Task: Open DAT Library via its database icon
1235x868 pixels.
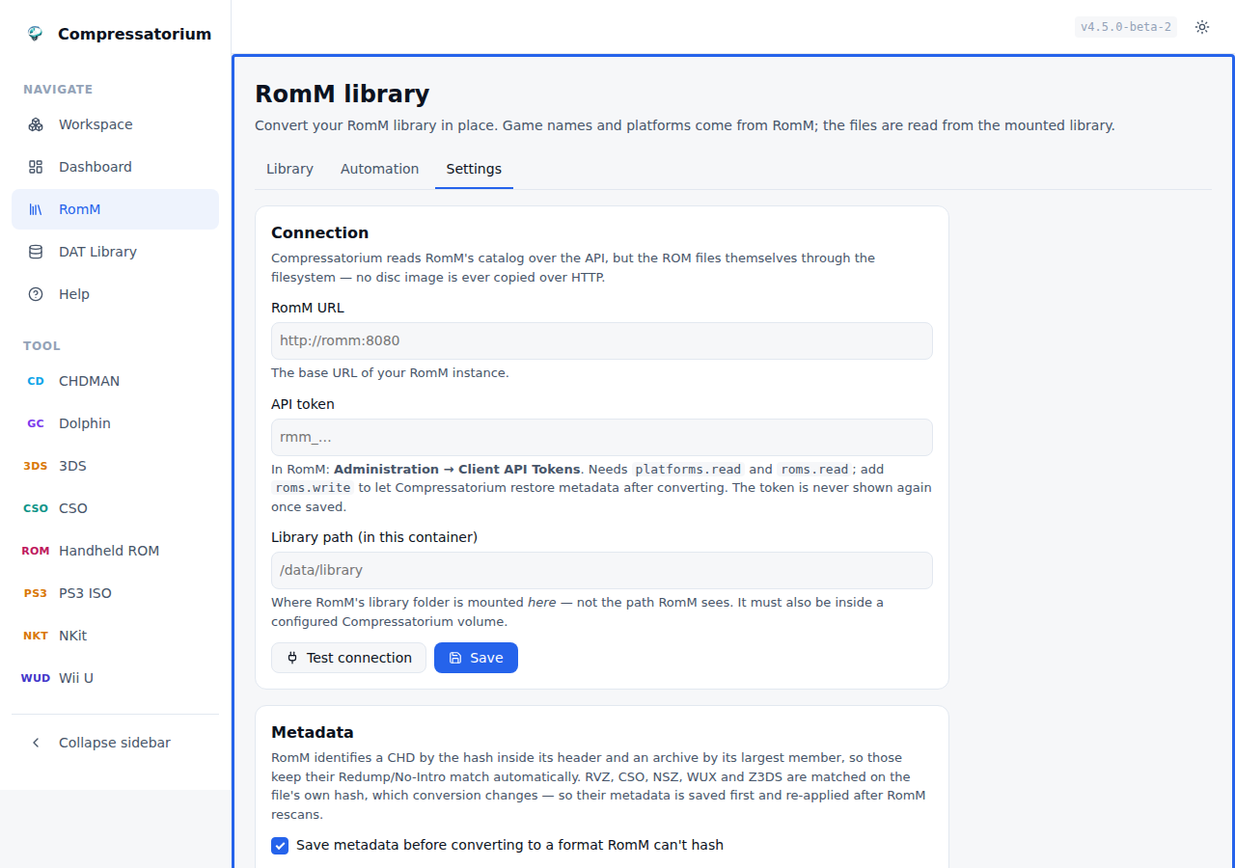Action: (36, 252)
